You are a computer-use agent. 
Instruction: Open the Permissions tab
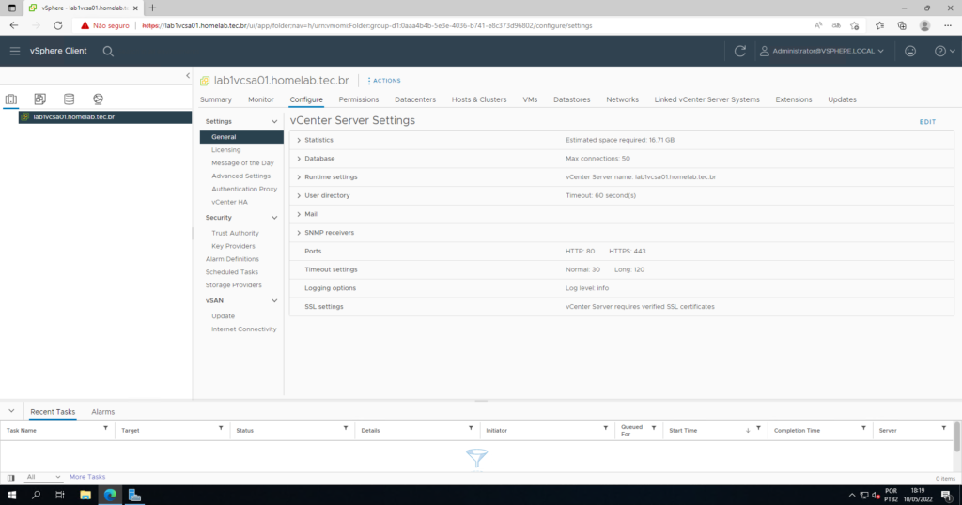pyautogui.click(x=358, y=99)
